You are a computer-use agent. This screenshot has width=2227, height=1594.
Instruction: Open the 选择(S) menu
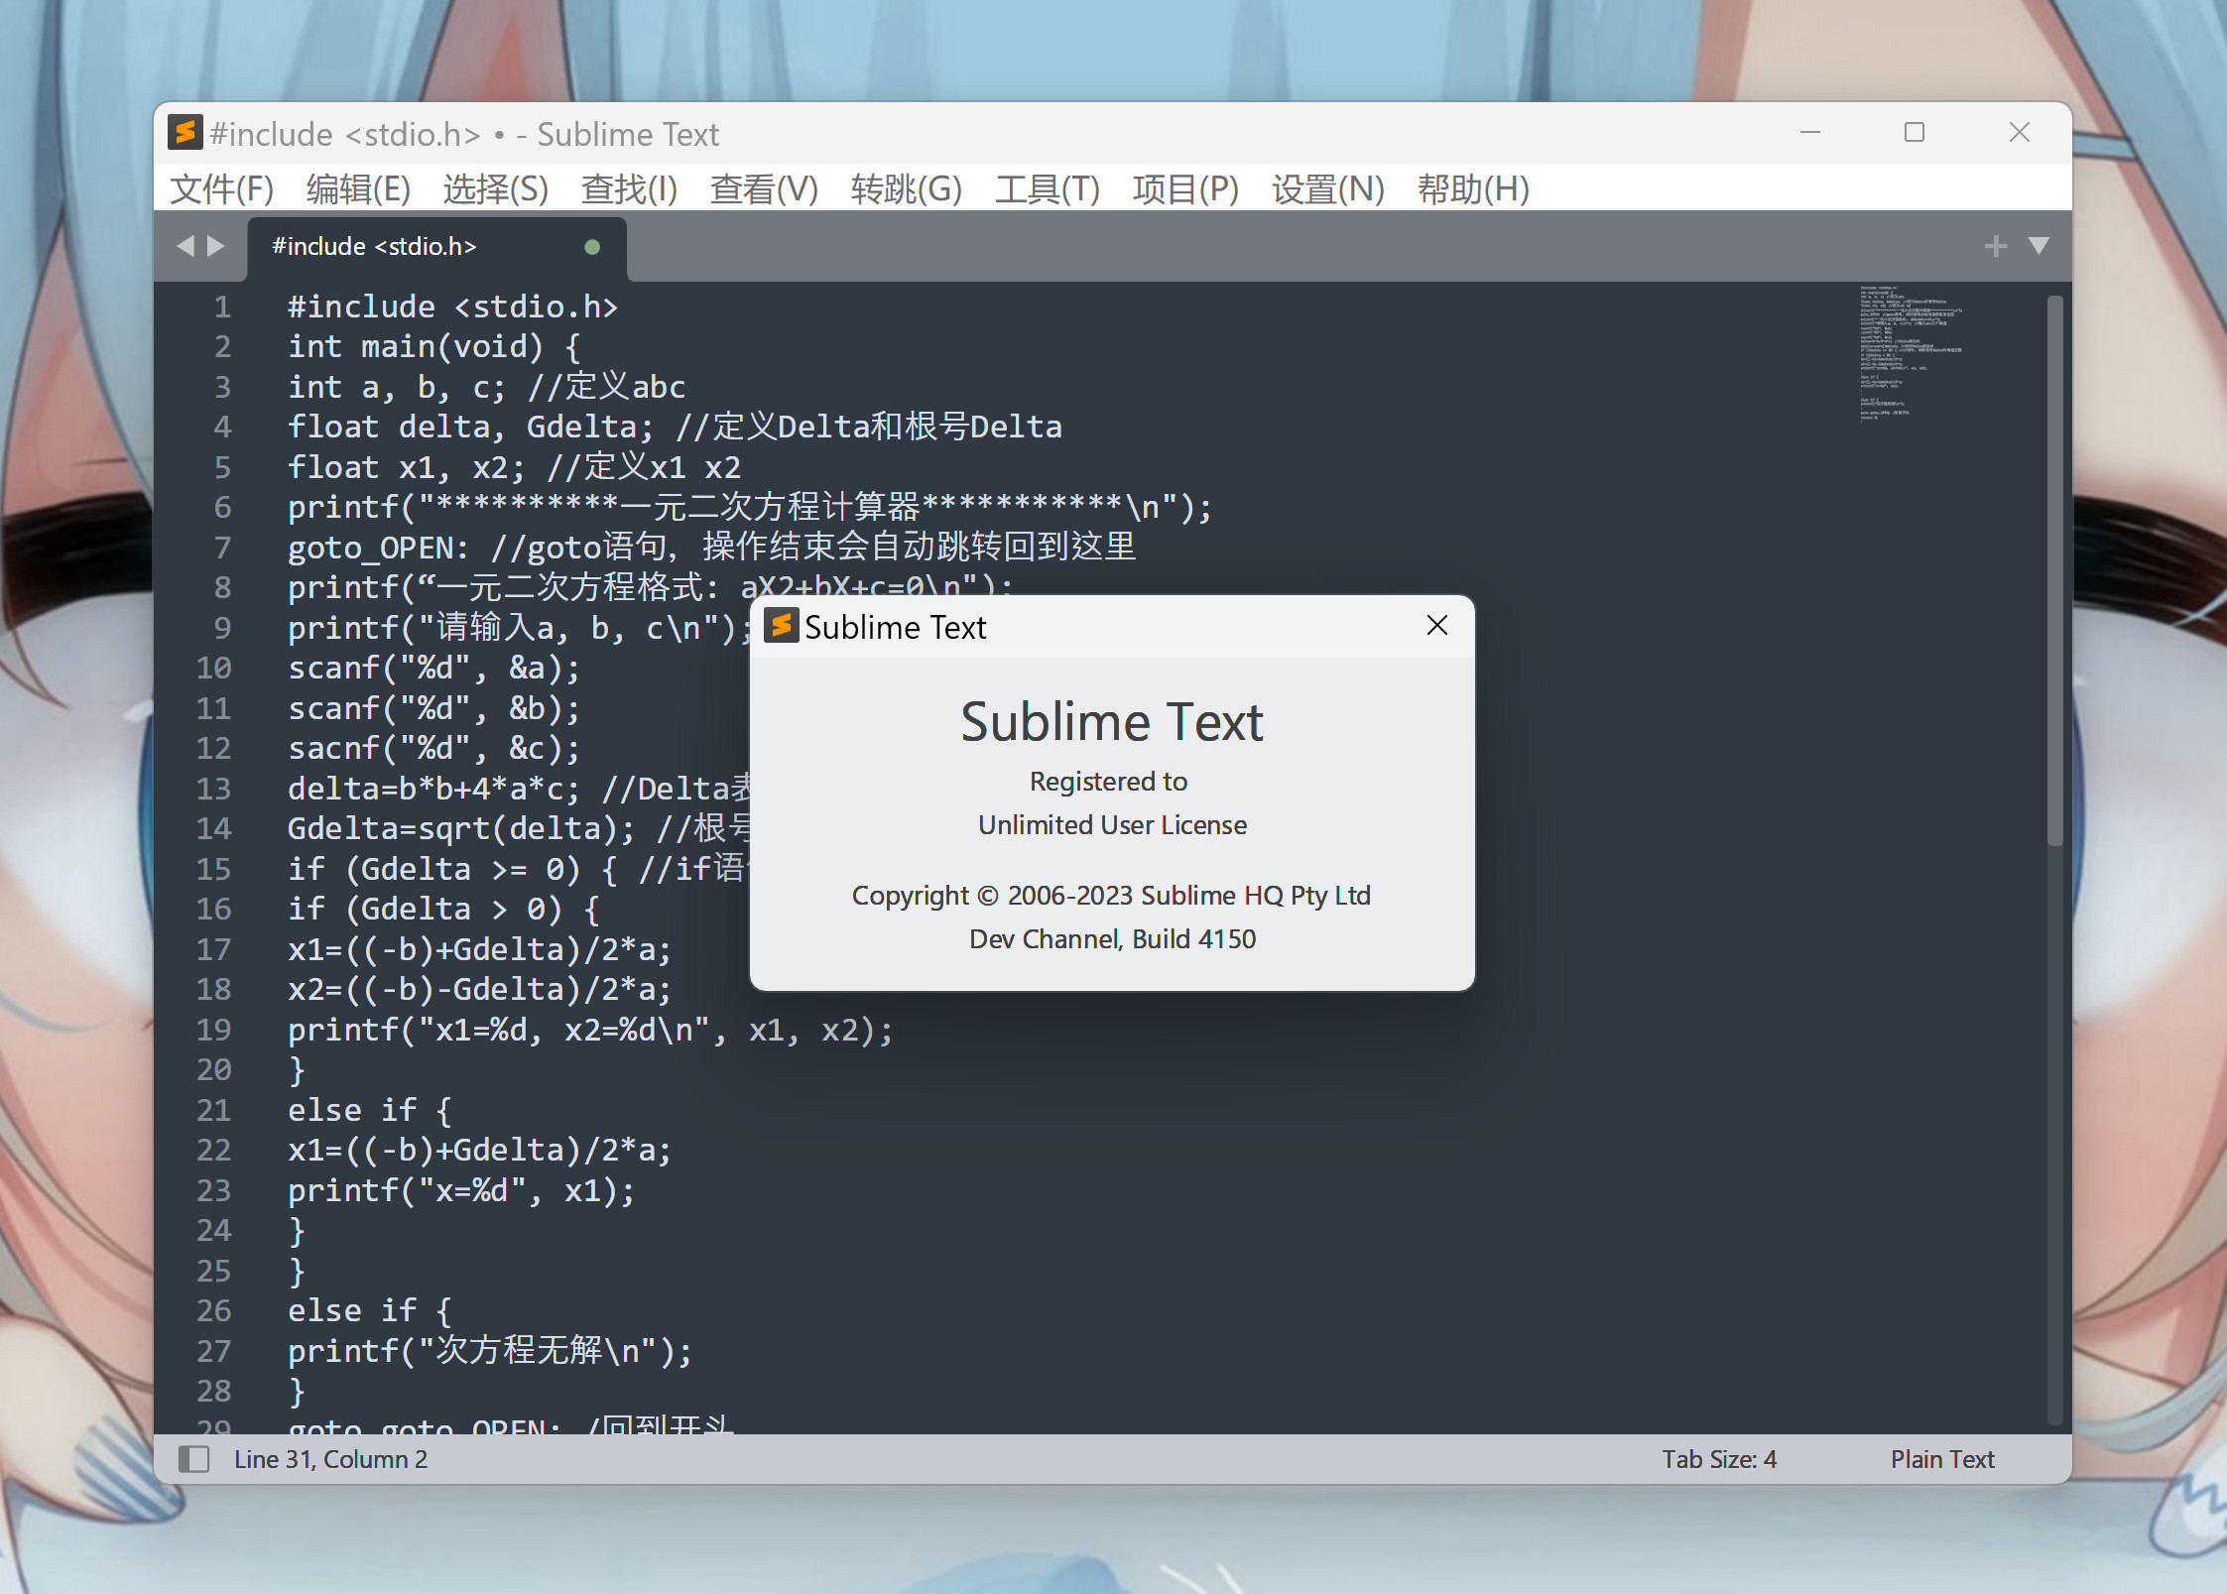pos(495,188)
